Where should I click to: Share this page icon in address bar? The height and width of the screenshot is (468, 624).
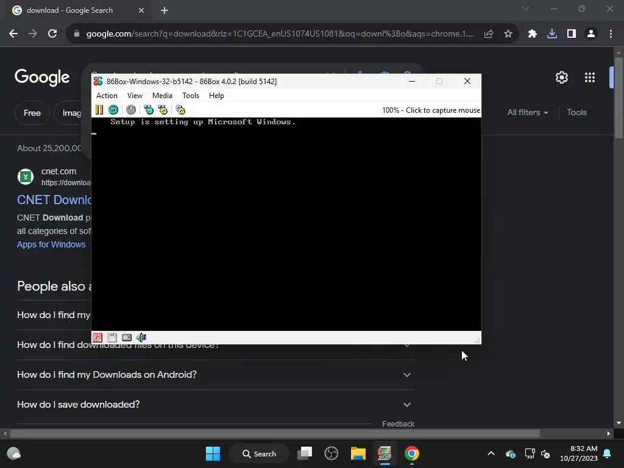tap(489, 34)
